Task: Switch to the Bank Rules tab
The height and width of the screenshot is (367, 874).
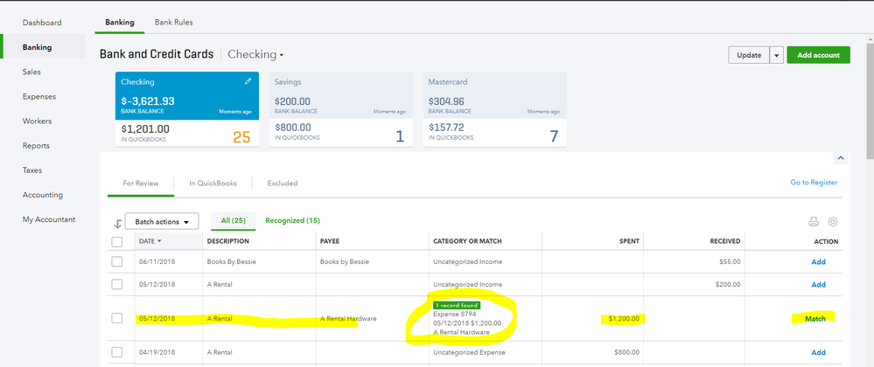Action: click(173, 22)
